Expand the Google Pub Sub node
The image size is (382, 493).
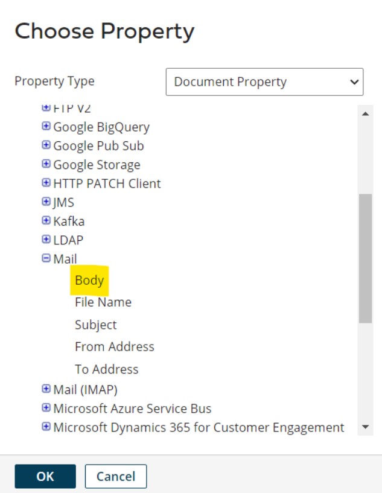(x=46, y=145)
